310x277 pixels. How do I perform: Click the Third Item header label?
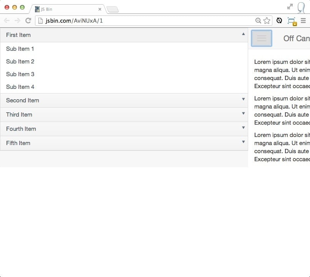tap(19, 115)
